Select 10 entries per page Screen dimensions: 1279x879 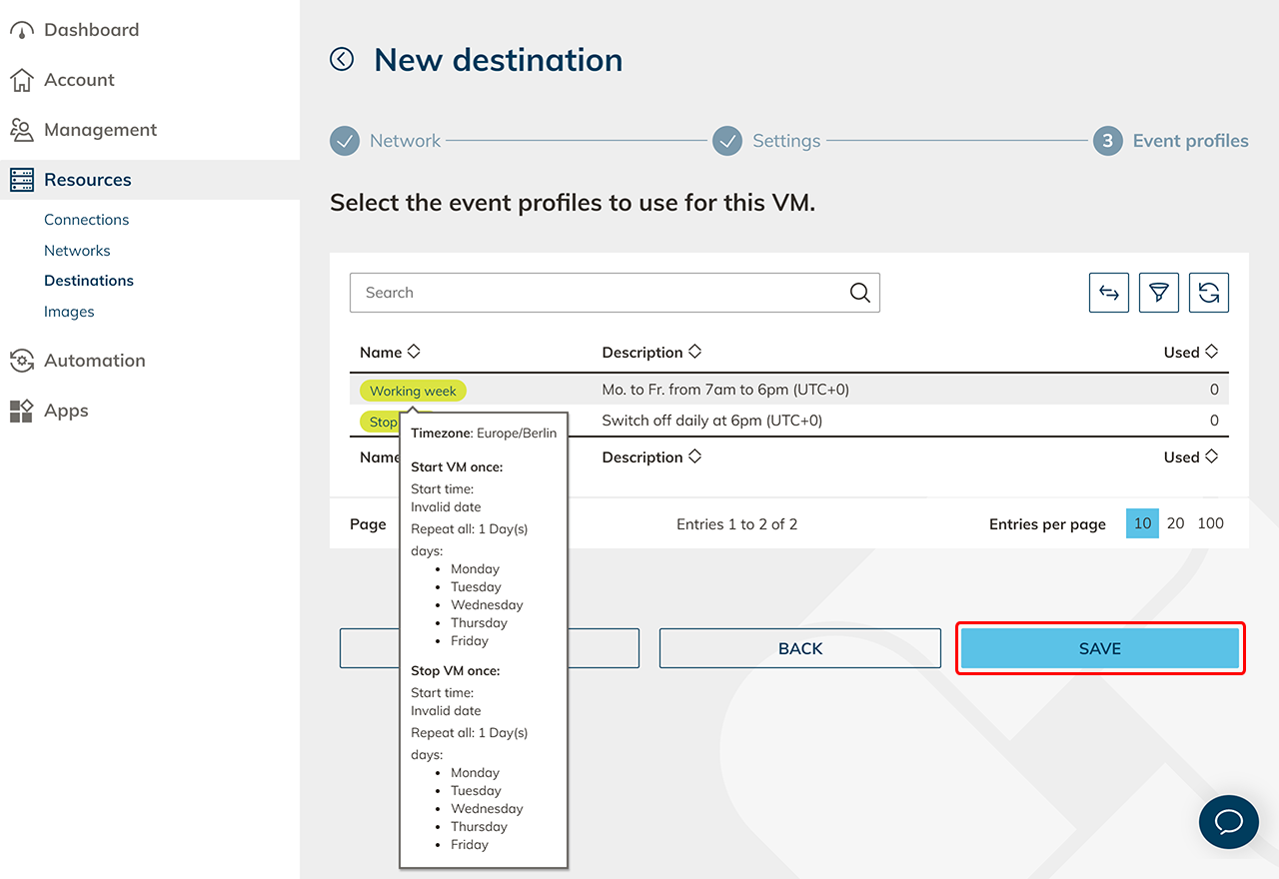(x=1142, y=523)
